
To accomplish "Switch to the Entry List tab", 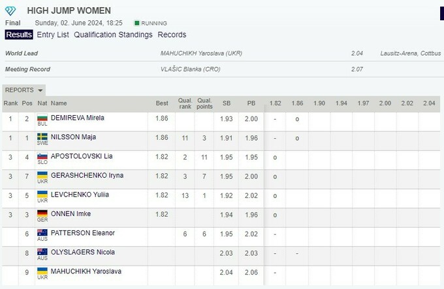I will coord(53,34).
